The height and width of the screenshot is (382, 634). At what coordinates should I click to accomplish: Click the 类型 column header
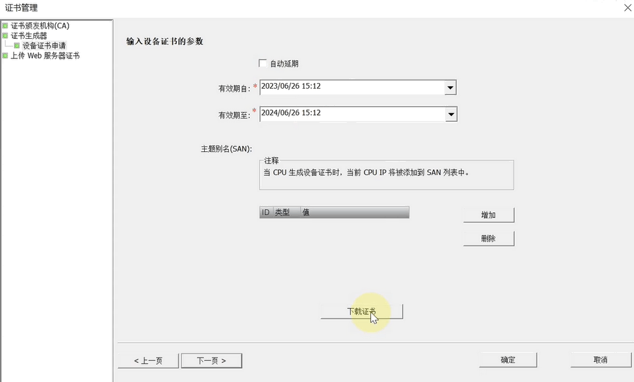pyautogui.click(x=283, y=213)
